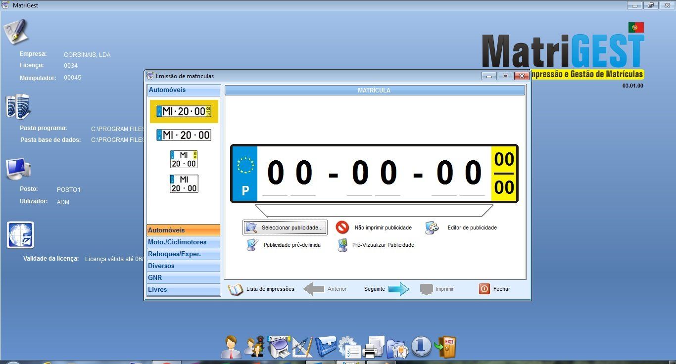
Task: Click the Portuguese flag above the MatriGEST logo
Action: [636, 28]
